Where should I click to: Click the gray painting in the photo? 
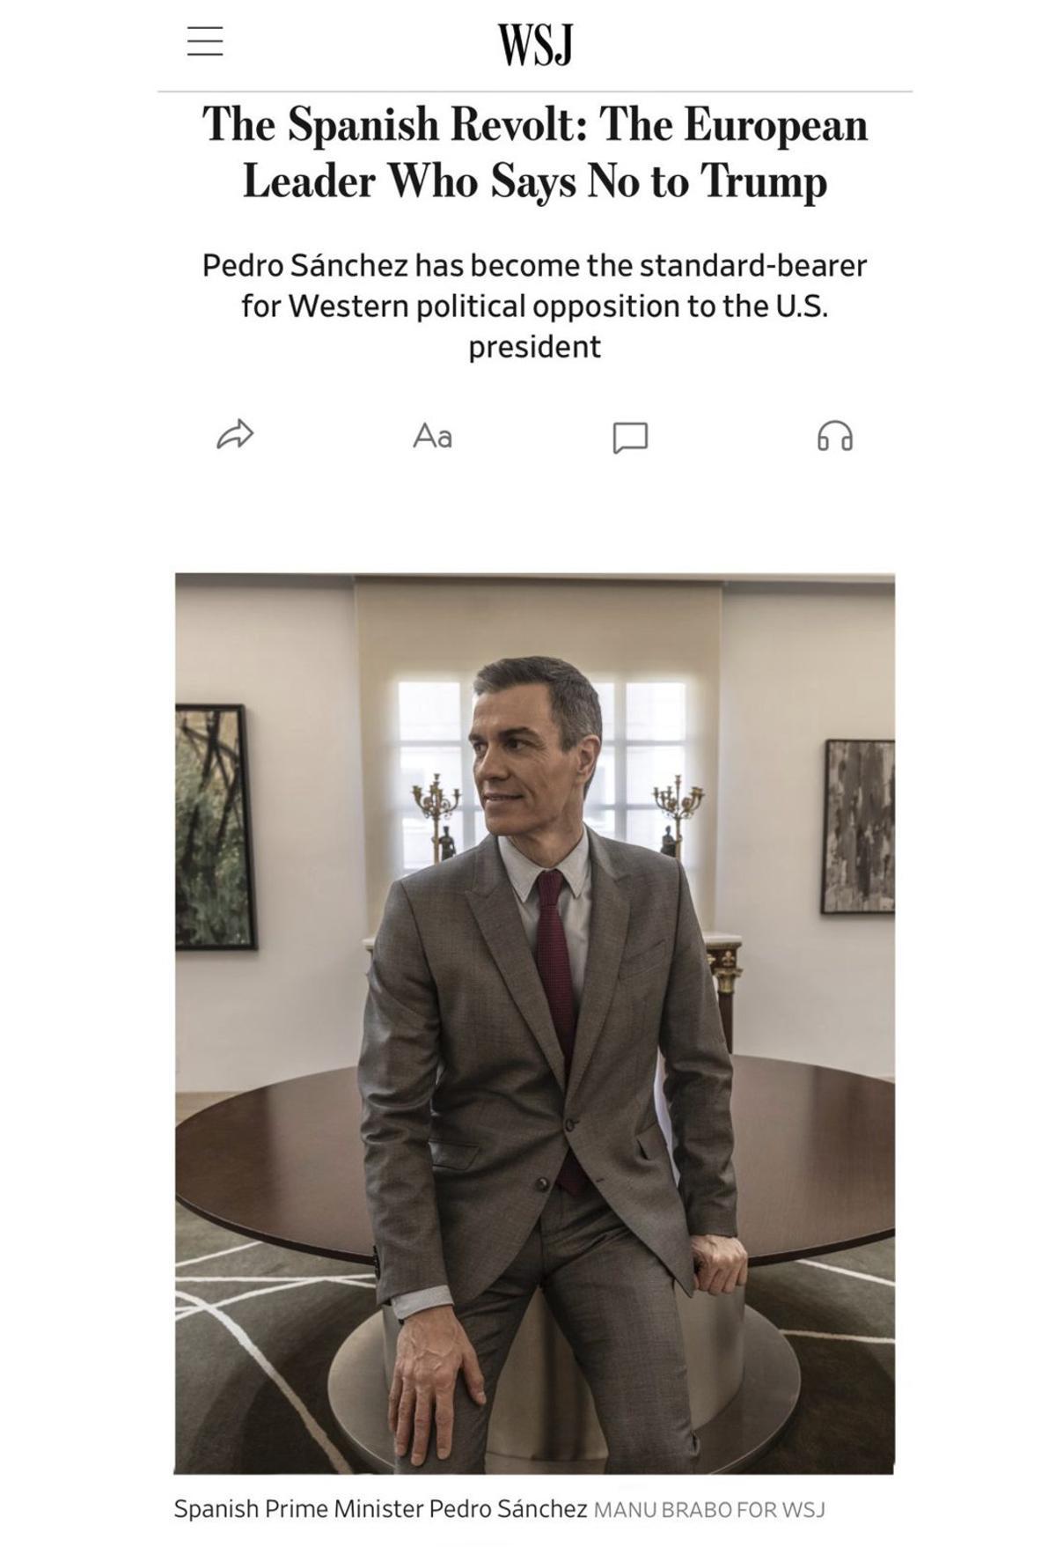(860, 826)
